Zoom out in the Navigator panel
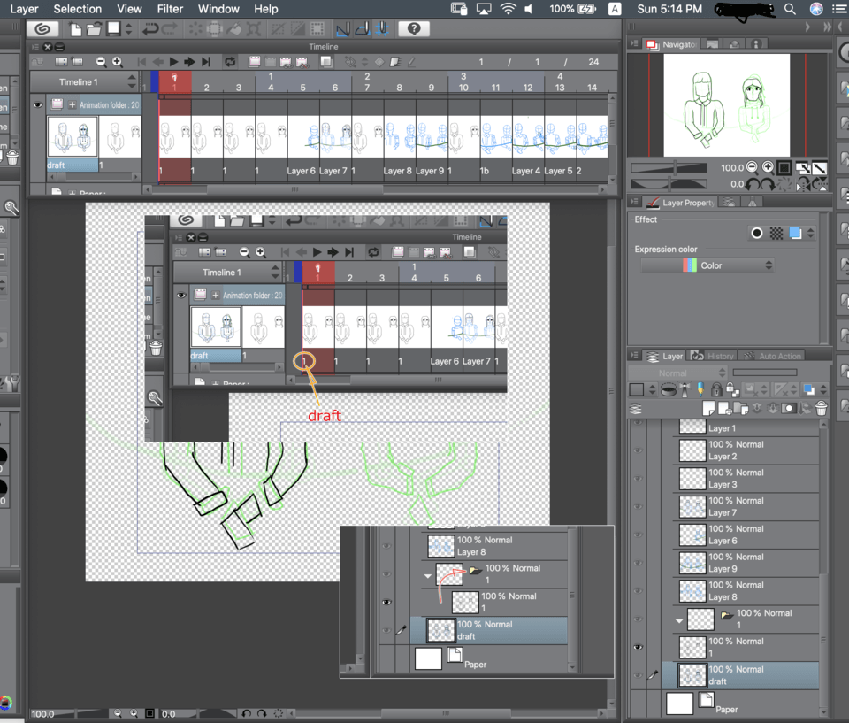This screenshot has height=723, width=849. 752,167
